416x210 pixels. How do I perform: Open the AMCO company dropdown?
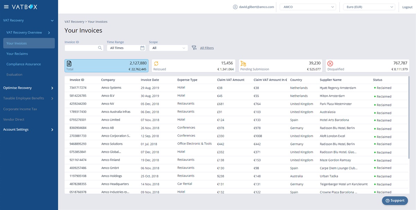[x=308, y=7]
